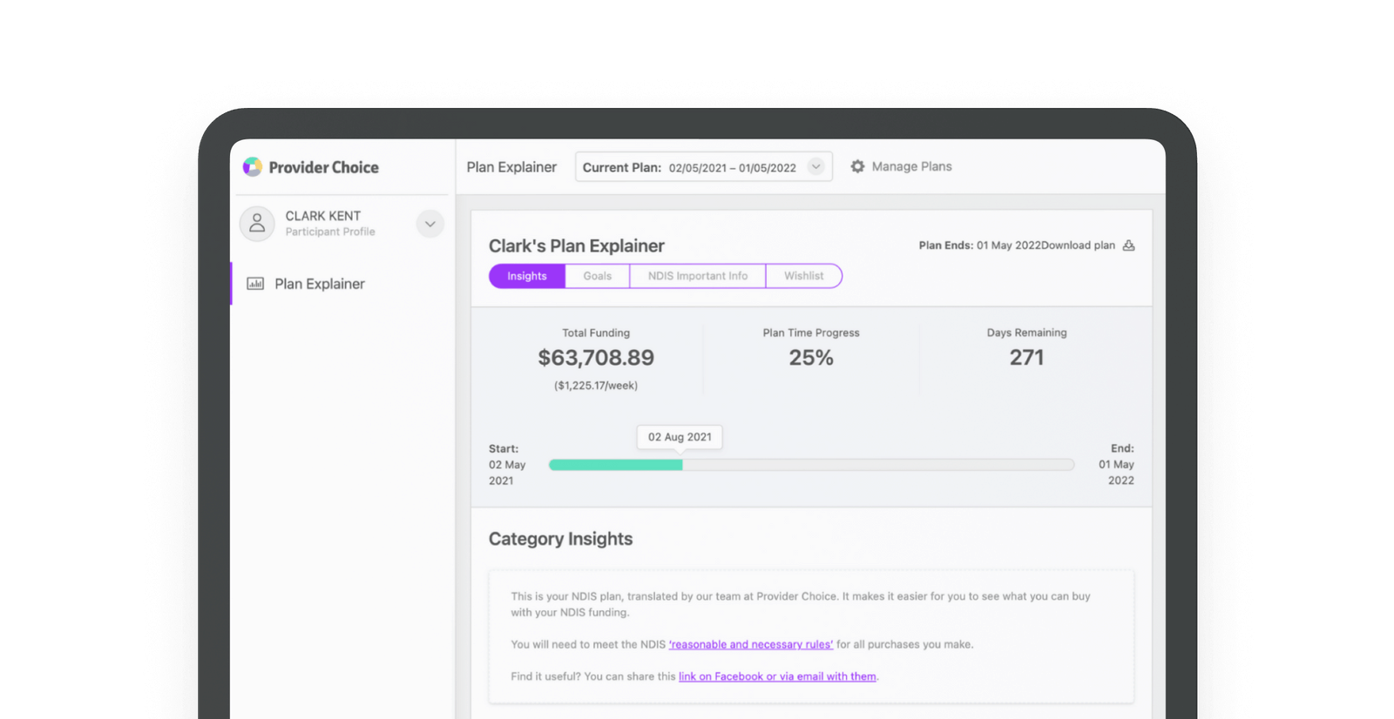Click the Download plan tray icon
Screen dimensions: 1394x719
point(1128,245)
